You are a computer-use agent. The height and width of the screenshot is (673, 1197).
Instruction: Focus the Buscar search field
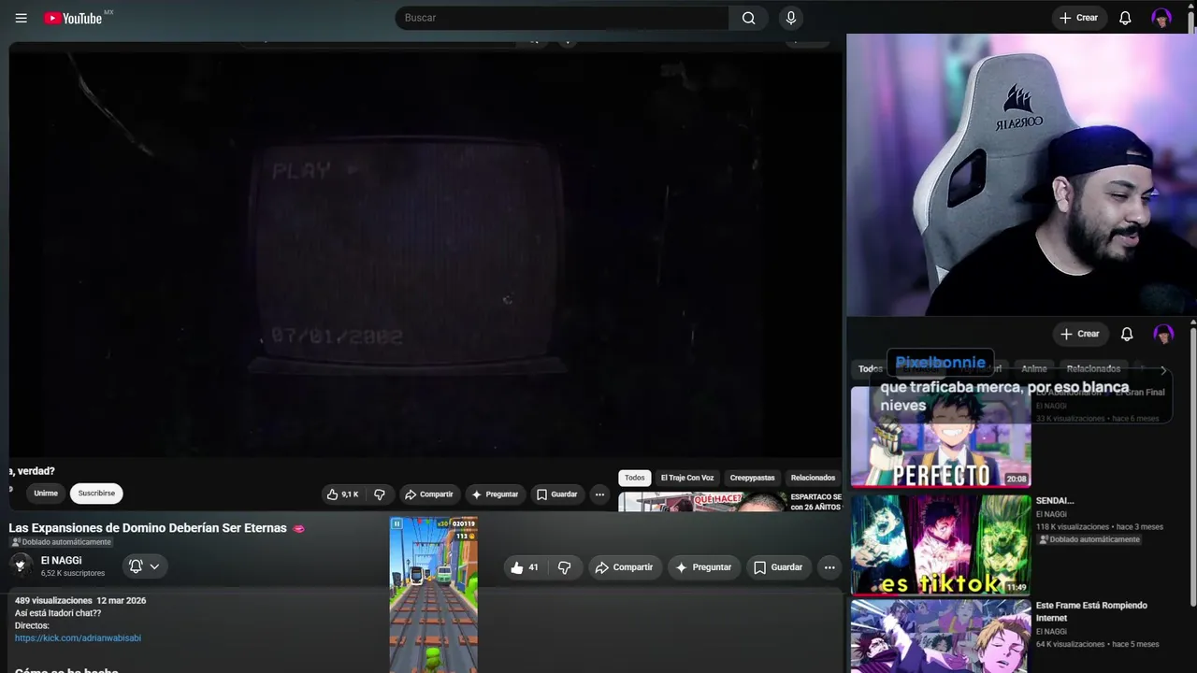click(x=562, y=18)
